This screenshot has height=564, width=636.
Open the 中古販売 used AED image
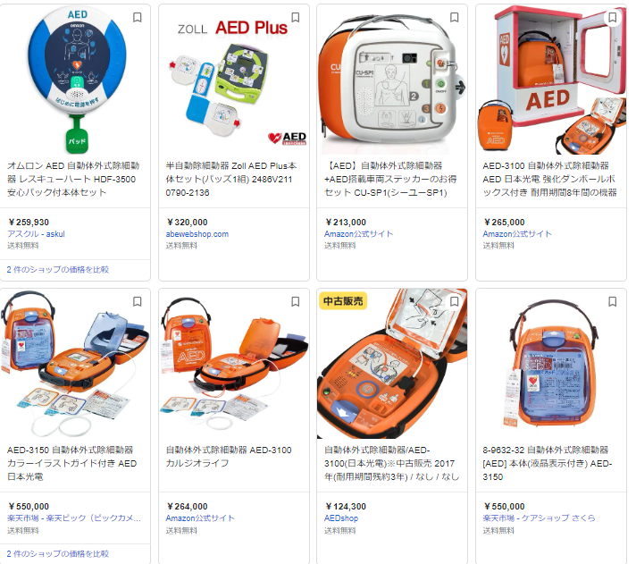[x=392, y=364]
